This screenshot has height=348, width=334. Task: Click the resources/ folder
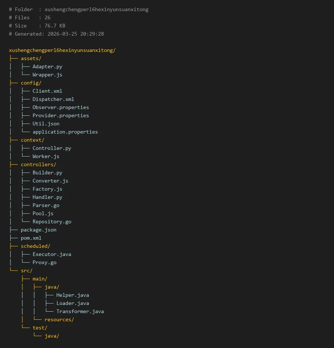(59, 320)
